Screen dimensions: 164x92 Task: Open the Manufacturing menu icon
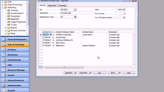4,60
